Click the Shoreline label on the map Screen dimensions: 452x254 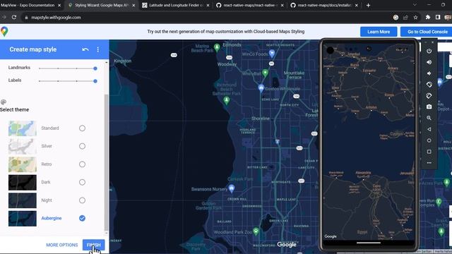tap(261, 119)
